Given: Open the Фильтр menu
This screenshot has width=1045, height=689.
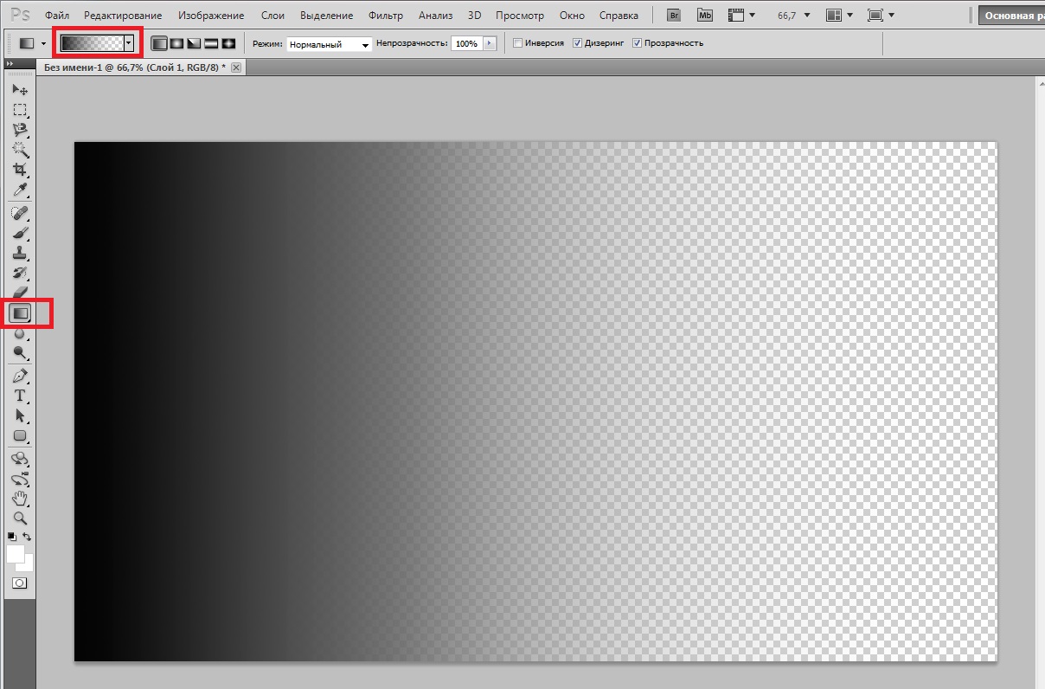Looking at the screenshot, I should click(x=385, y=16).
